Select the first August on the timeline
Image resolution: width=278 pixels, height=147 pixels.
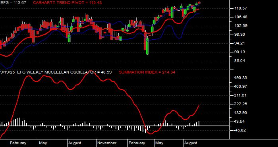tap(75, 143)
